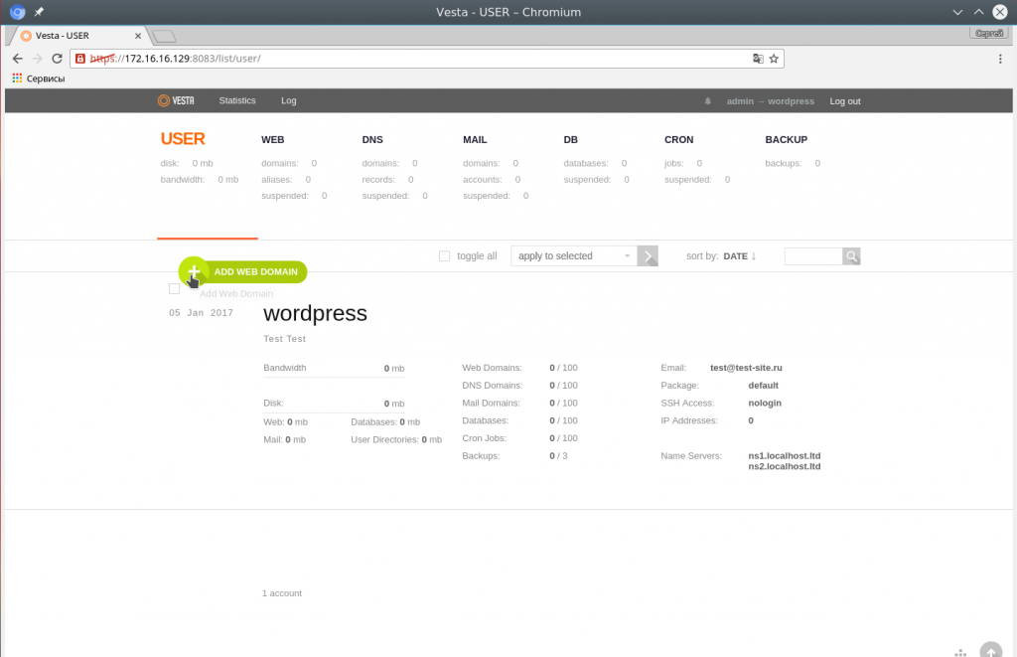Click the browser back arrow
Image resolution: width=1017 pixels, height=657 pixels.
[x=19, y=59]
